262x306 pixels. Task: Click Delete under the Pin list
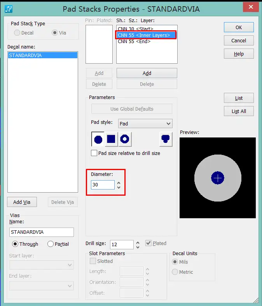tap(99, 84)
